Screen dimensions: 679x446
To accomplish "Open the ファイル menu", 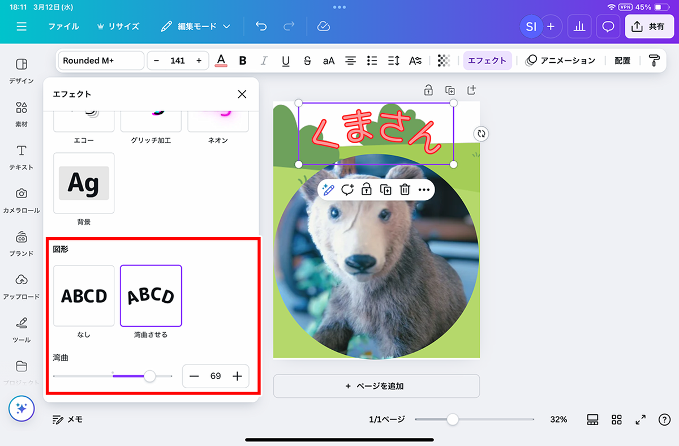I will pos(63,27).
